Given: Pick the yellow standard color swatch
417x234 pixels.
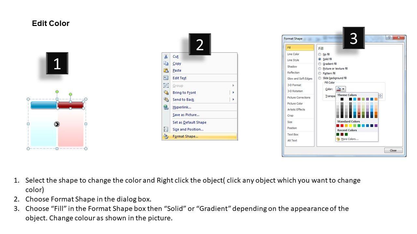Looking at the screenshot, I should (x=351, y=125).
